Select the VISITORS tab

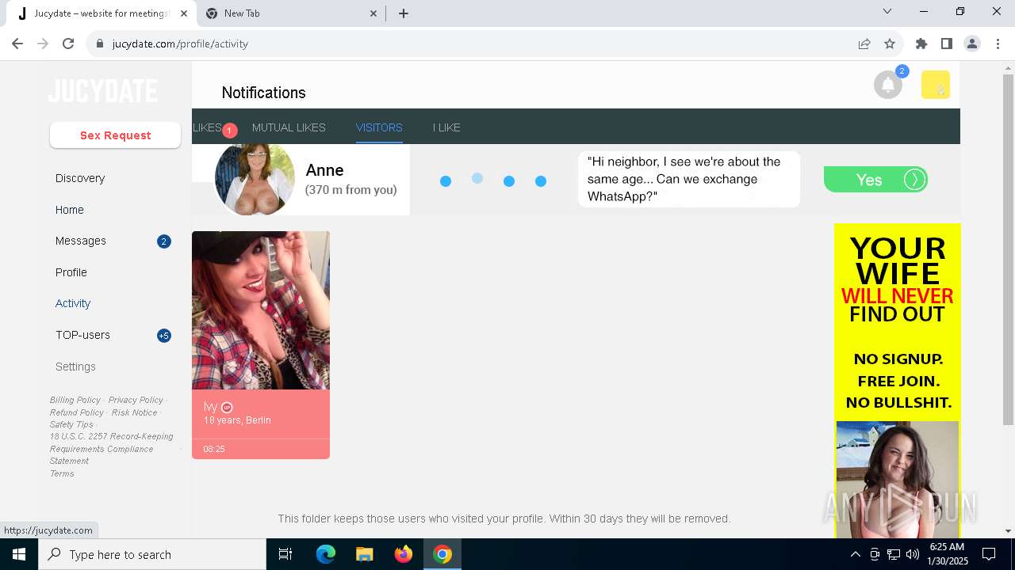click(379, 127)
